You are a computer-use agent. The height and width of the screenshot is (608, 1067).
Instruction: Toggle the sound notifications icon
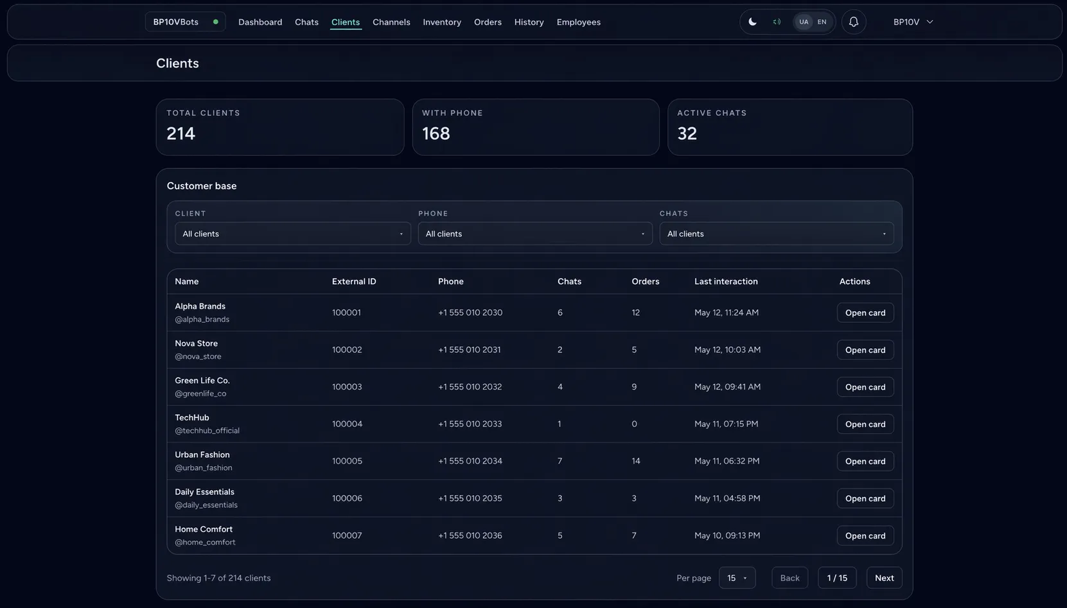777,22
